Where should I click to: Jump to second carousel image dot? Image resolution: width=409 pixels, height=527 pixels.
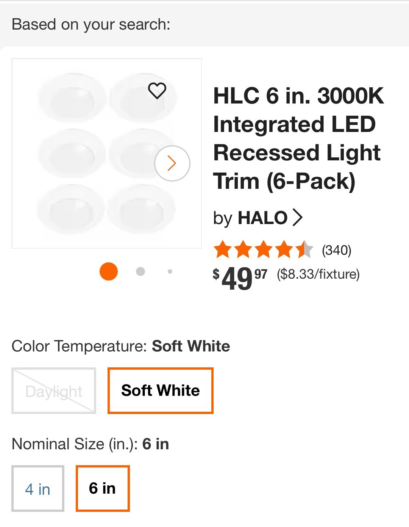pos(140,271)
